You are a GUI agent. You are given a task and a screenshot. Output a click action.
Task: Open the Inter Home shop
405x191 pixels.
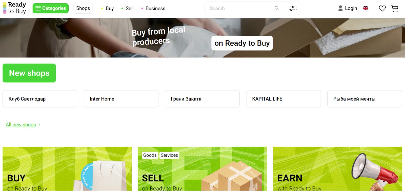(121, 99)
